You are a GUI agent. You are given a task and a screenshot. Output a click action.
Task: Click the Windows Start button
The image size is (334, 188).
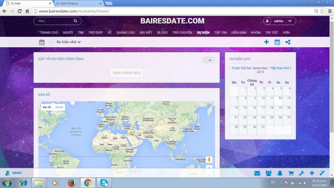pos(7,183)
